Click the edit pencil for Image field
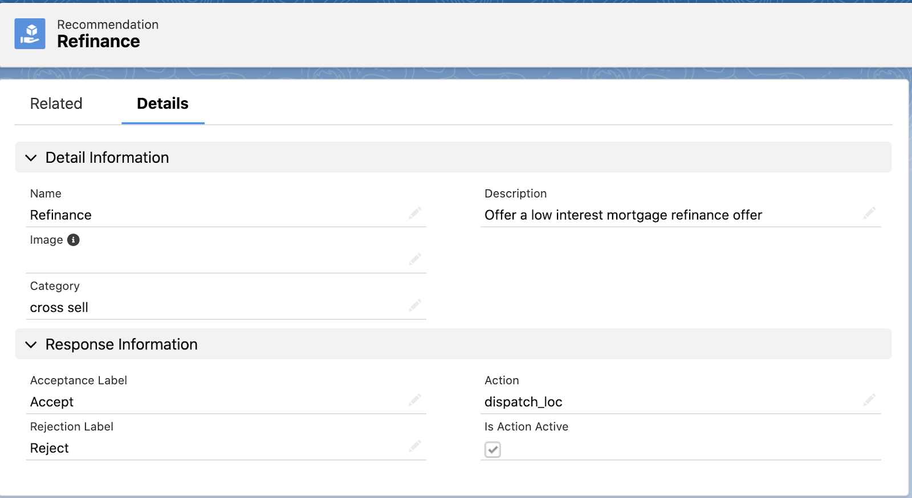Viewport: 912px width, 498px height. pyautogui.click(x=414, y=260)
